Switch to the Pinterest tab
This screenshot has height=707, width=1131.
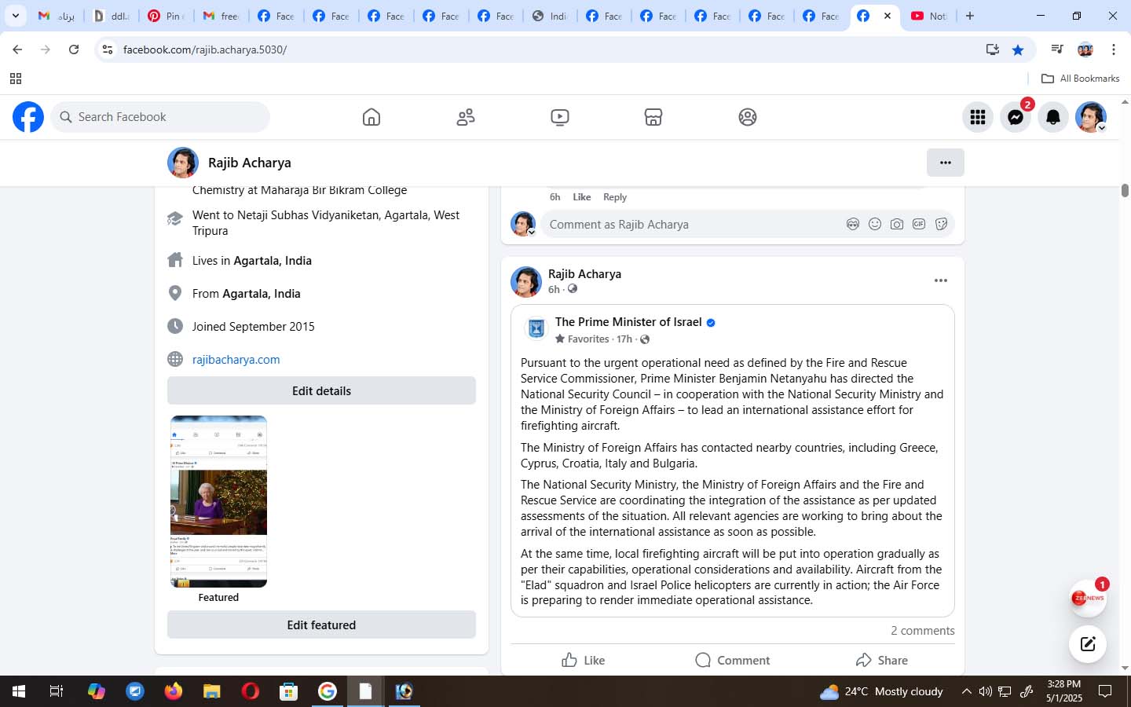166,16
